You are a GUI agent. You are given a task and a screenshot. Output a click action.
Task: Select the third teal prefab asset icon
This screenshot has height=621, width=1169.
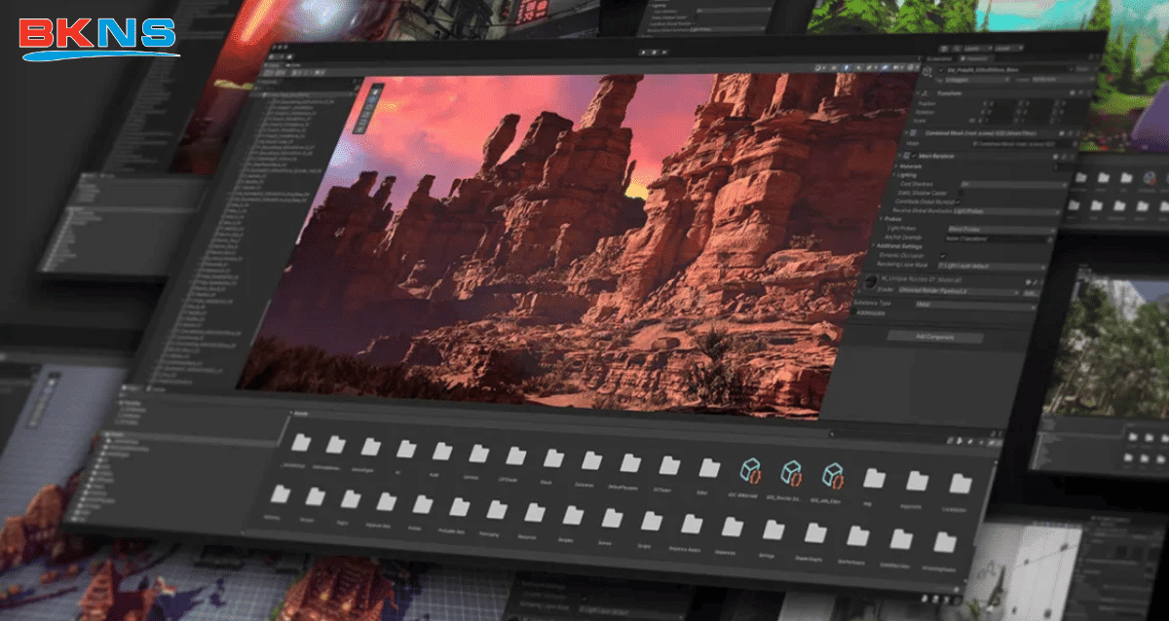point(832,476)
